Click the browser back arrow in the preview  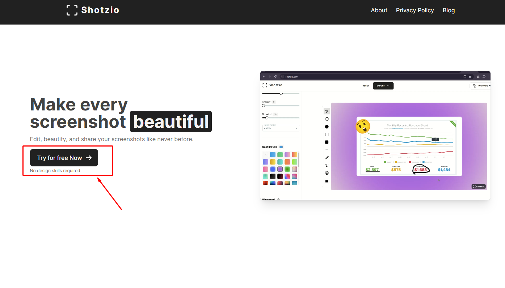coord(264,77)
